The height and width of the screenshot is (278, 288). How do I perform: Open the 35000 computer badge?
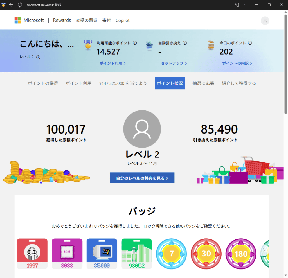(x=102, y=254)
